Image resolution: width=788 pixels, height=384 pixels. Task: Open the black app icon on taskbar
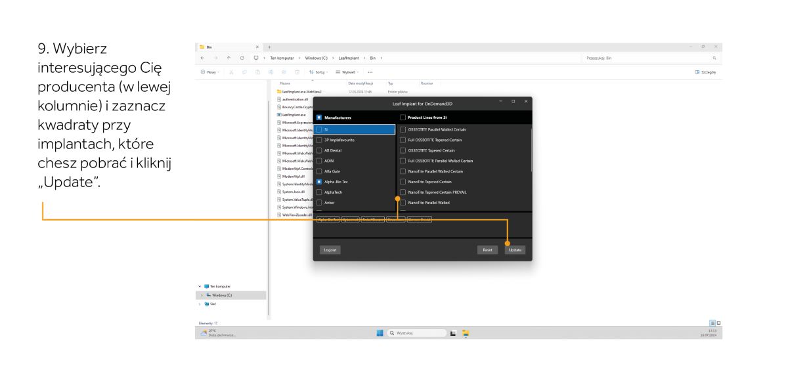click(x=453, y=333)
